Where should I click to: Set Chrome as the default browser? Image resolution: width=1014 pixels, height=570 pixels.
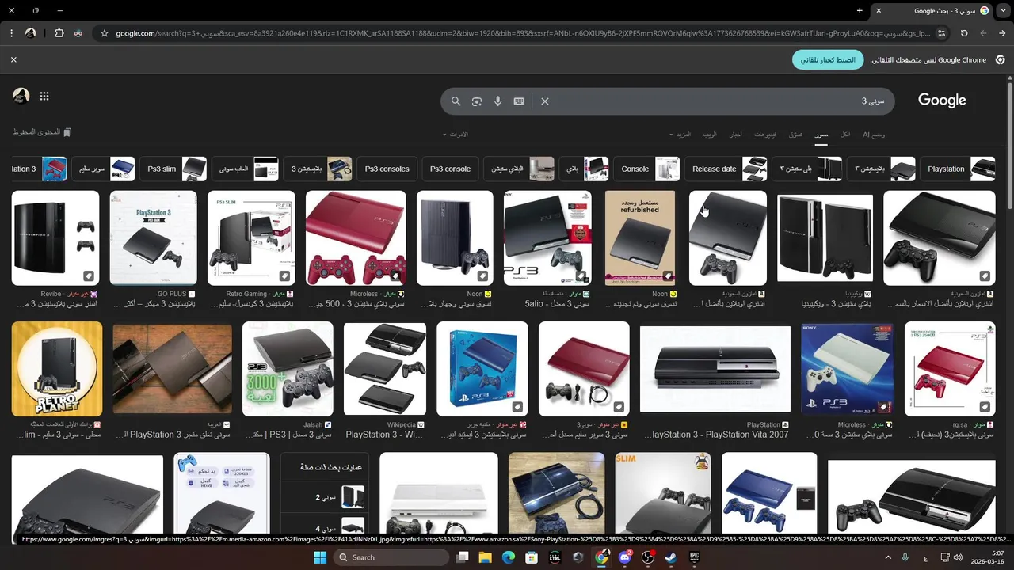pyautogui.click(x=828, y=60)
